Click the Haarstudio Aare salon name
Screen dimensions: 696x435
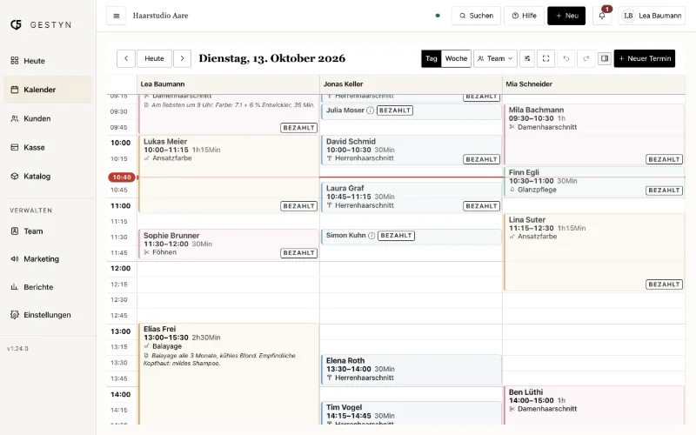(x=160, y=16)
